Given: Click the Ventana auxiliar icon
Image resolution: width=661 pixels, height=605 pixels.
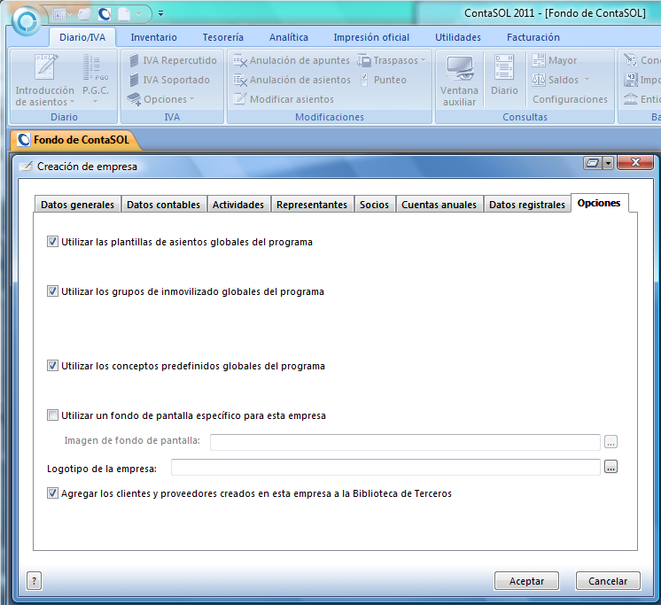Looking at the screenshot, I should tap(459, 69).
